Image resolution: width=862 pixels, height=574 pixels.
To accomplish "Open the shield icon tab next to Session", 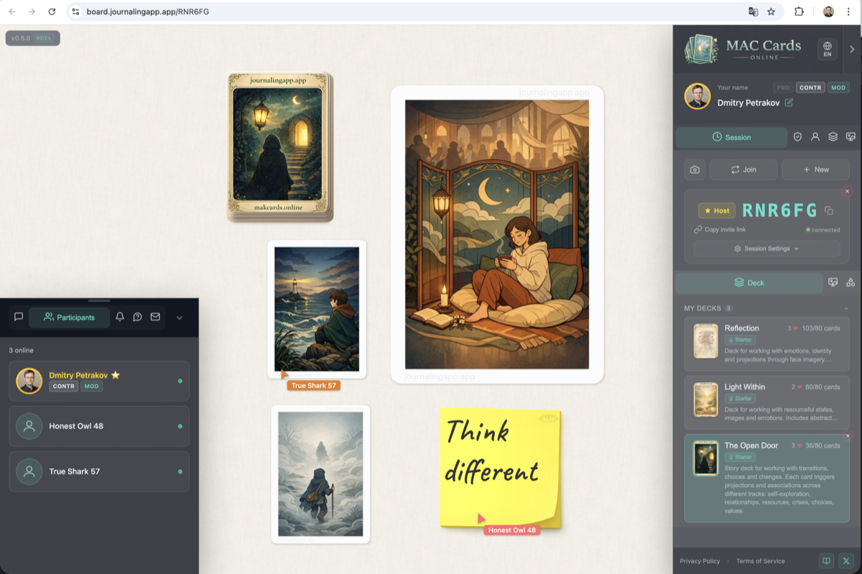I will point(797,137).
